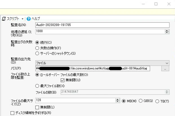Viewport: 175px width, 116px height.
Task: Select TB(T) as file size unit
Action: [x=157, y=101]
